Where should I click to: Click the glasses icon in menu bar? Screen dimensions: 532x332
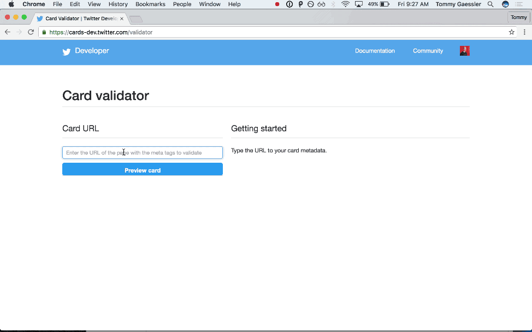[x=321, y=4]
